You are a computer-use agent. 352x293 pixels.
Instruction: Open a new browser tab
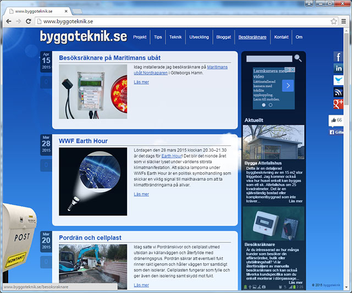coord(78,11)
